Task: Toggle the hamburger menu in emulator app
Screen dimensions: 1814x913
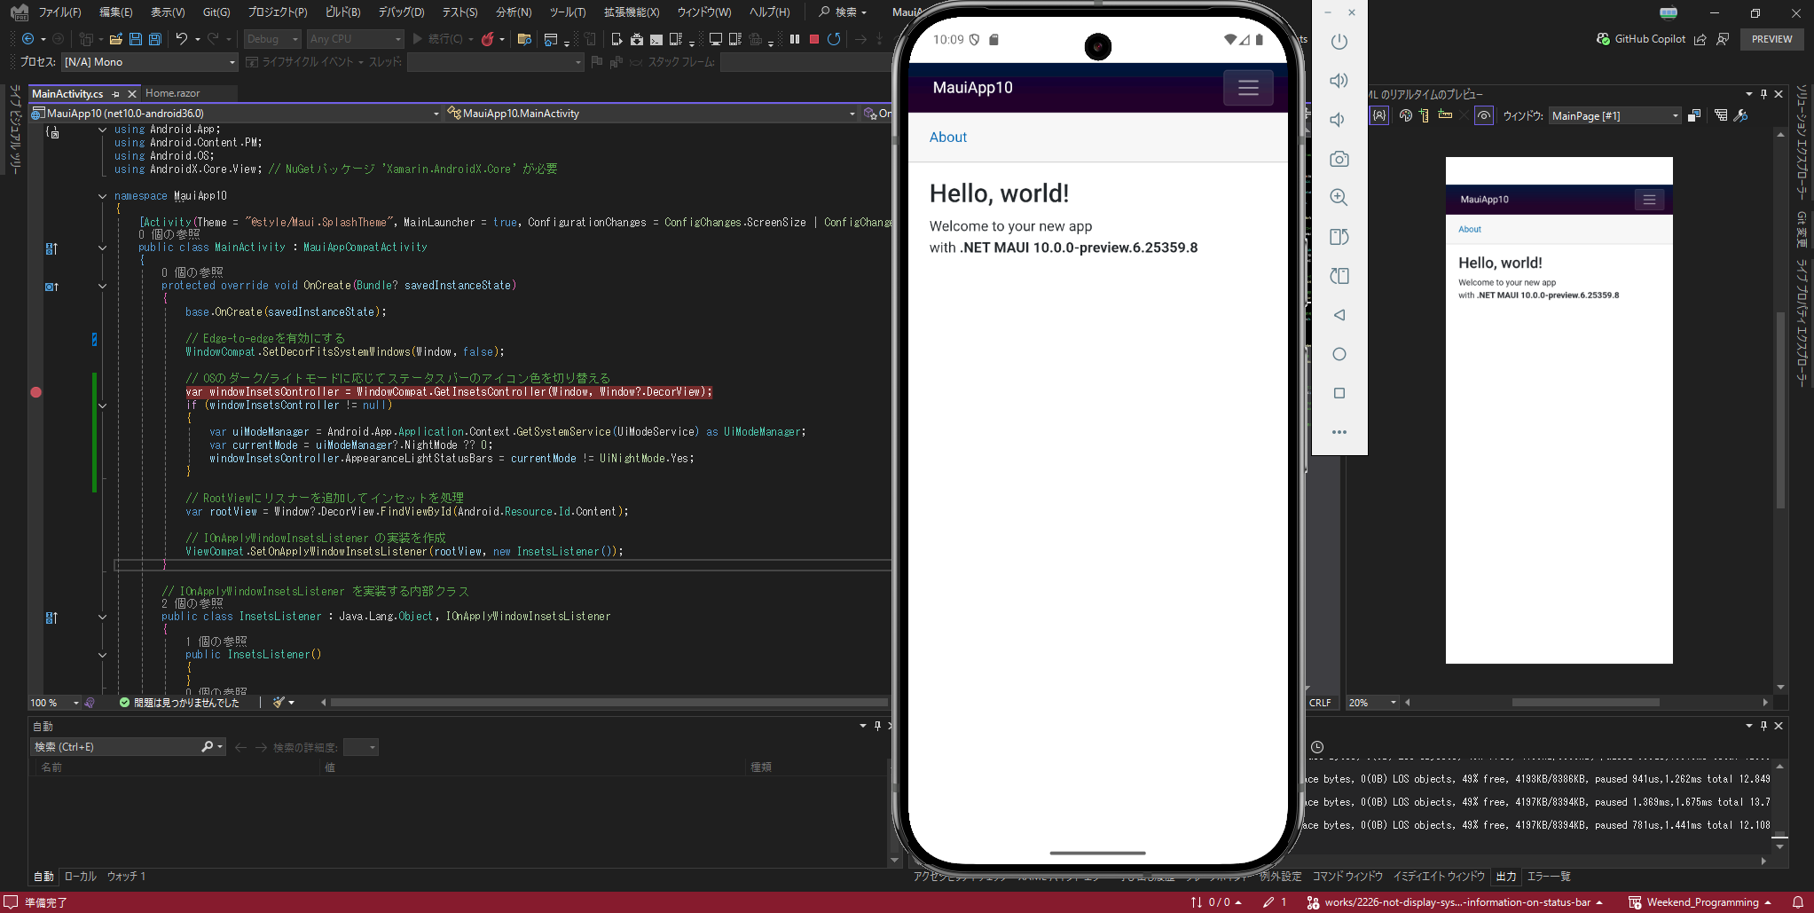Action: [x=1248, y=88]
